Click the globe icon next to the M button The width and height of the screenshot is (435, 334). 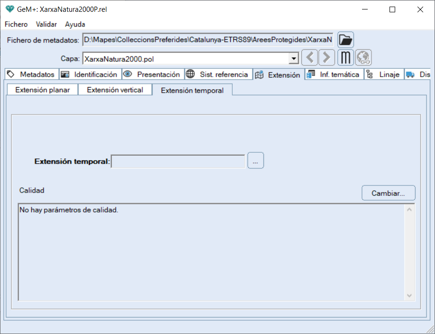363,58
